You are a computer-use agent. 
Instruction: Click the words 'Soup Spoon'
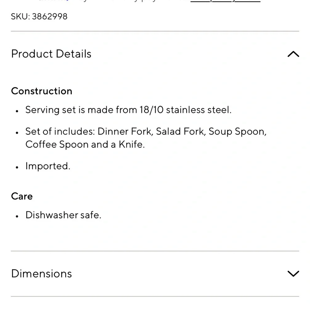pyautogui.click(x=237, y=131)
